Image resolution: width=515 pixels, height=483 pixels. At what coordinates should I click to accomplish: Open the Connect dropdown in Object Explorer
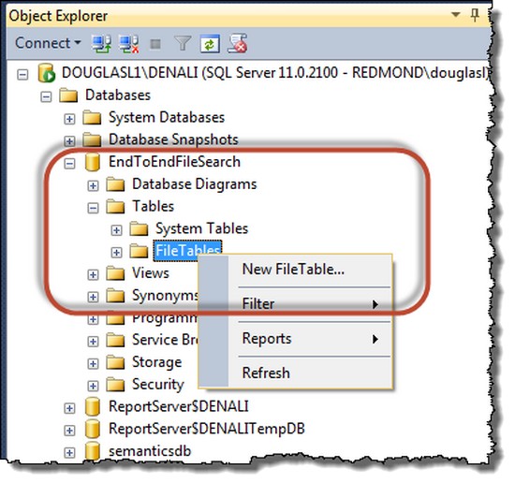[x=48, y=43]
